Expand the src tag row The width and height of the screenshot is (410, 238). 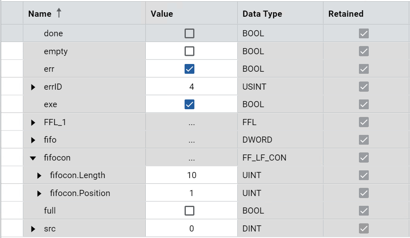[x=33, y=229]
